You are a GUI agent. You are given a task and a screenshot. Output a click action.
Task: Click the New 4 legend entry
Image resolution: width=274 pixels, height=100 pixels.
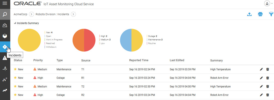[48, 33]
